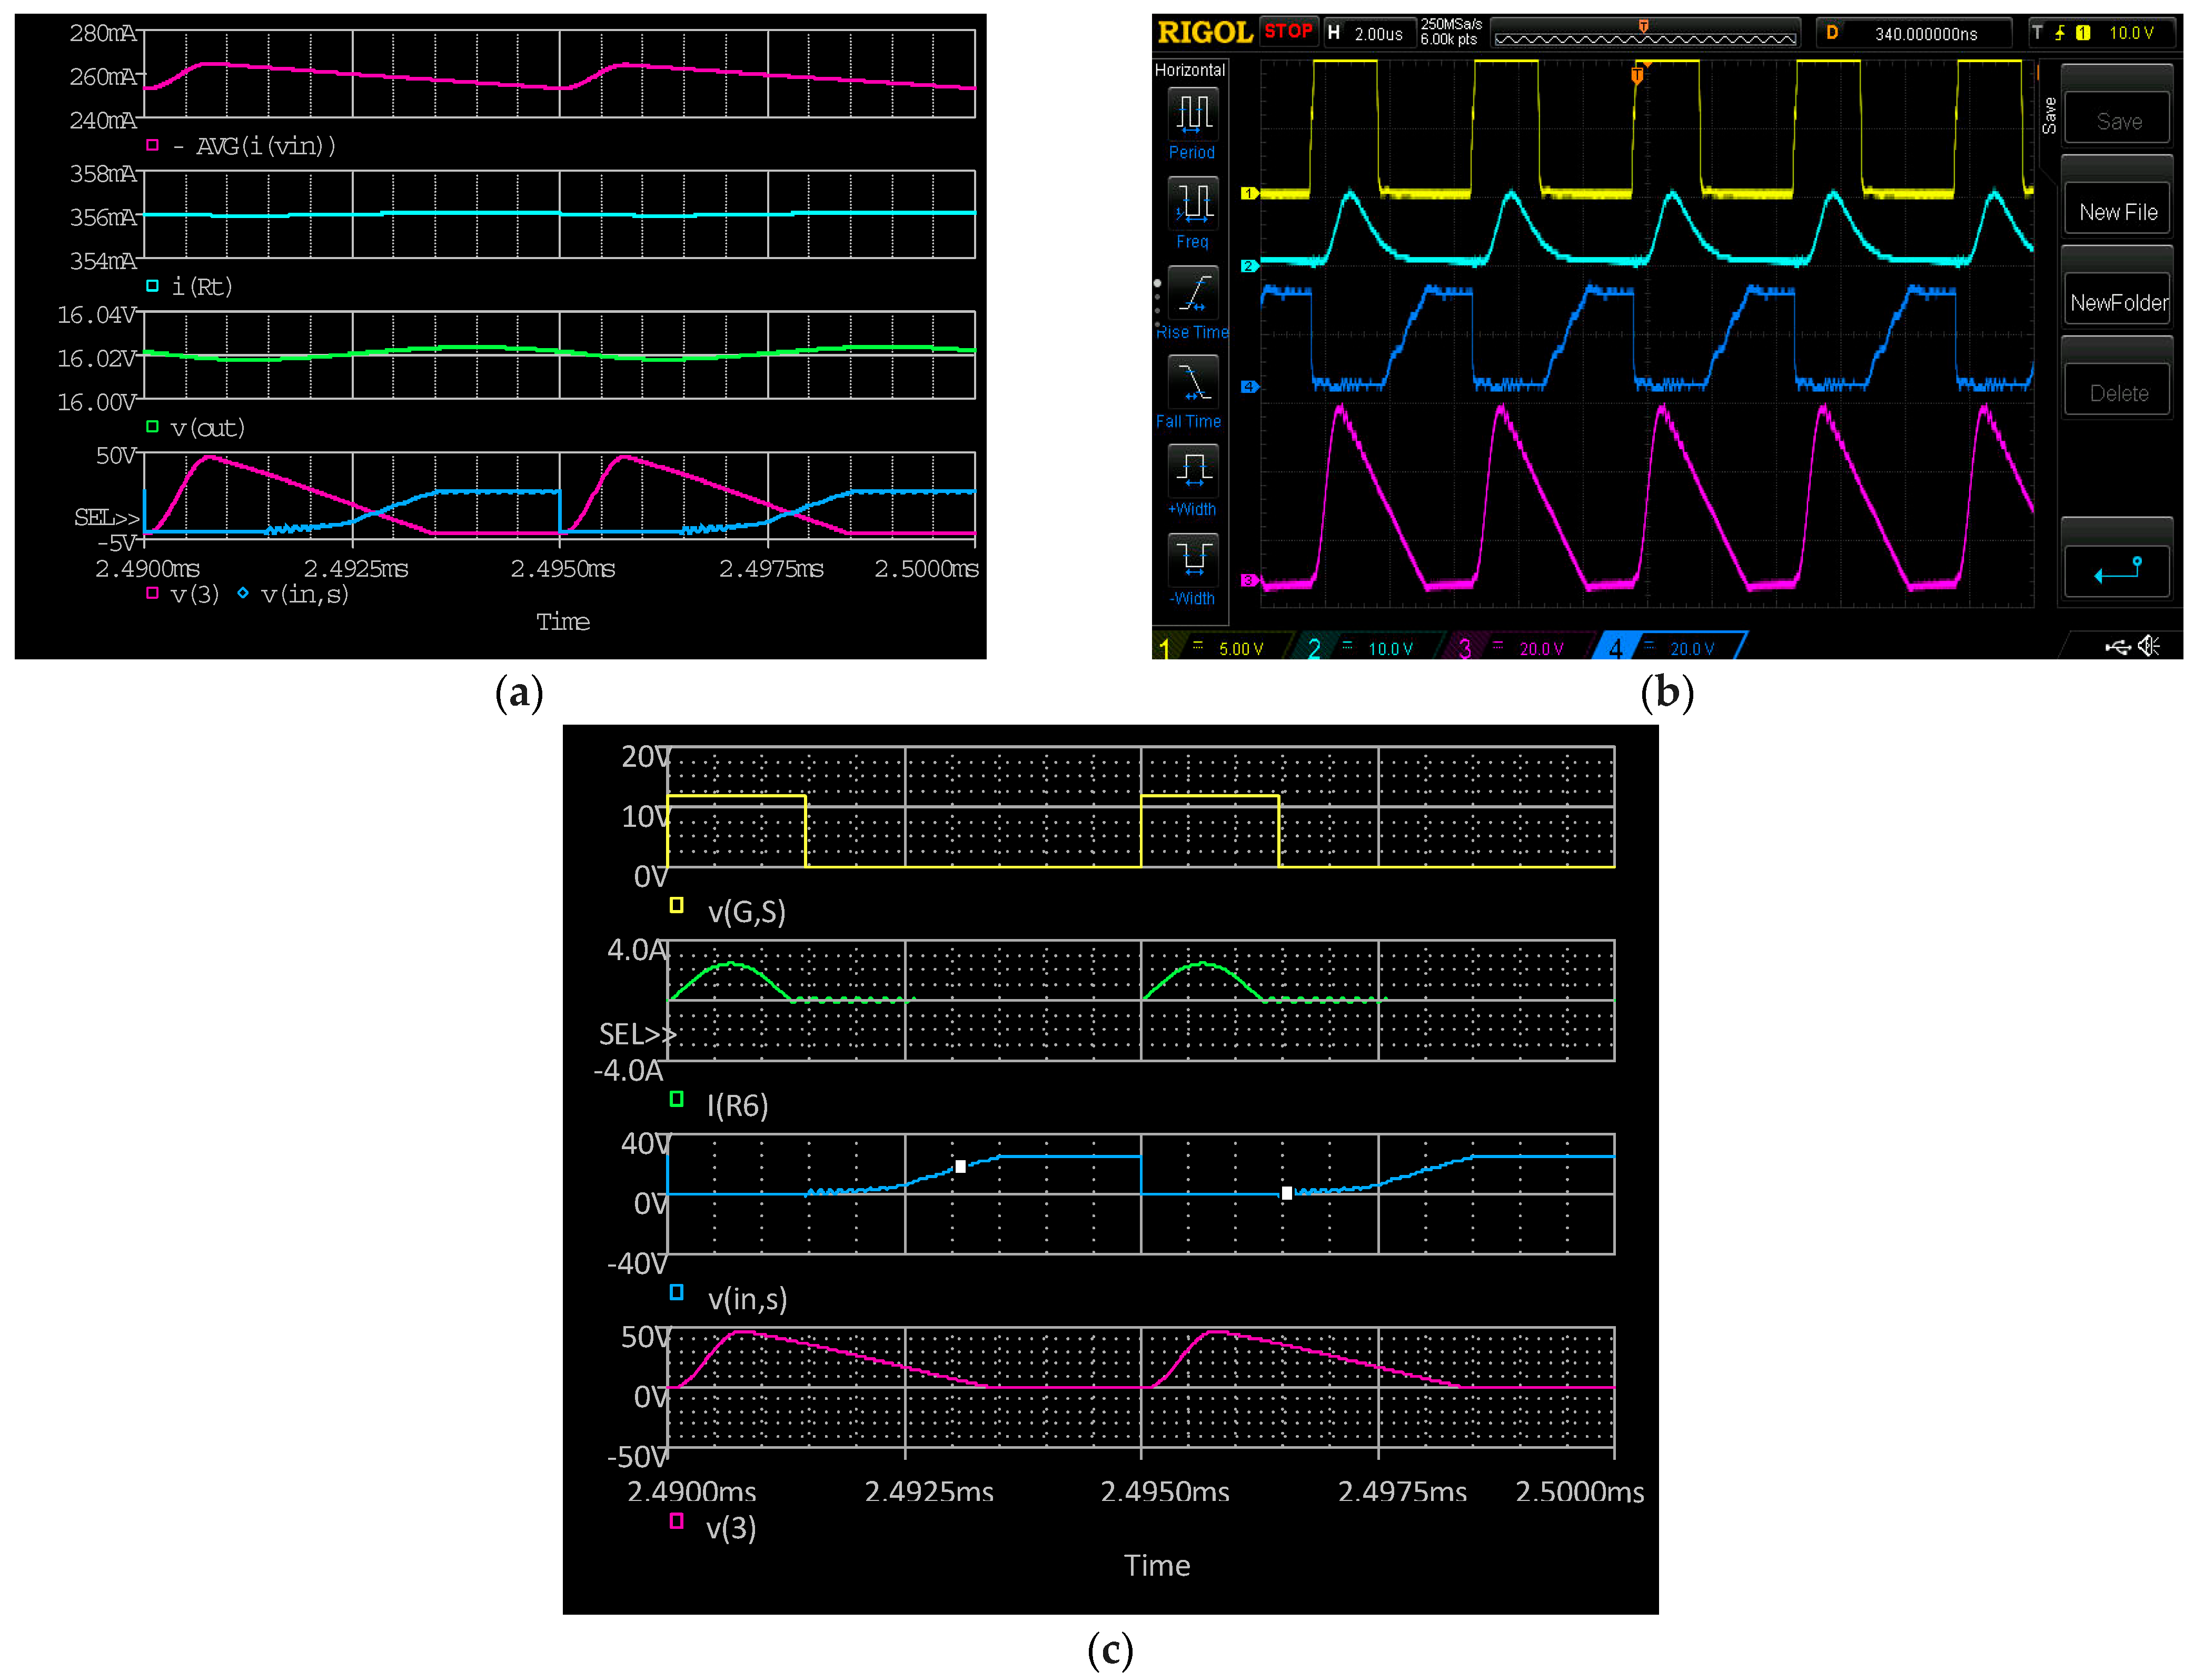This screenshot has width=2204, height=1680.
Task: Click the second white cursor marker on v(in,s) trace
Action: pos(1286,1193)
